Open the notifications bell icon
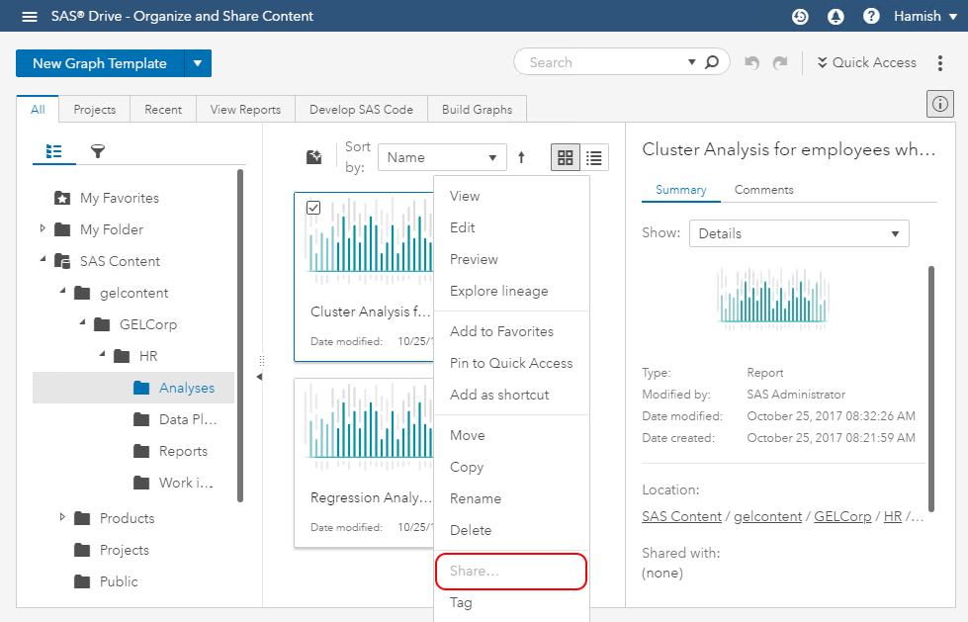The image size is (968, 622). click(x=836, y=17)
